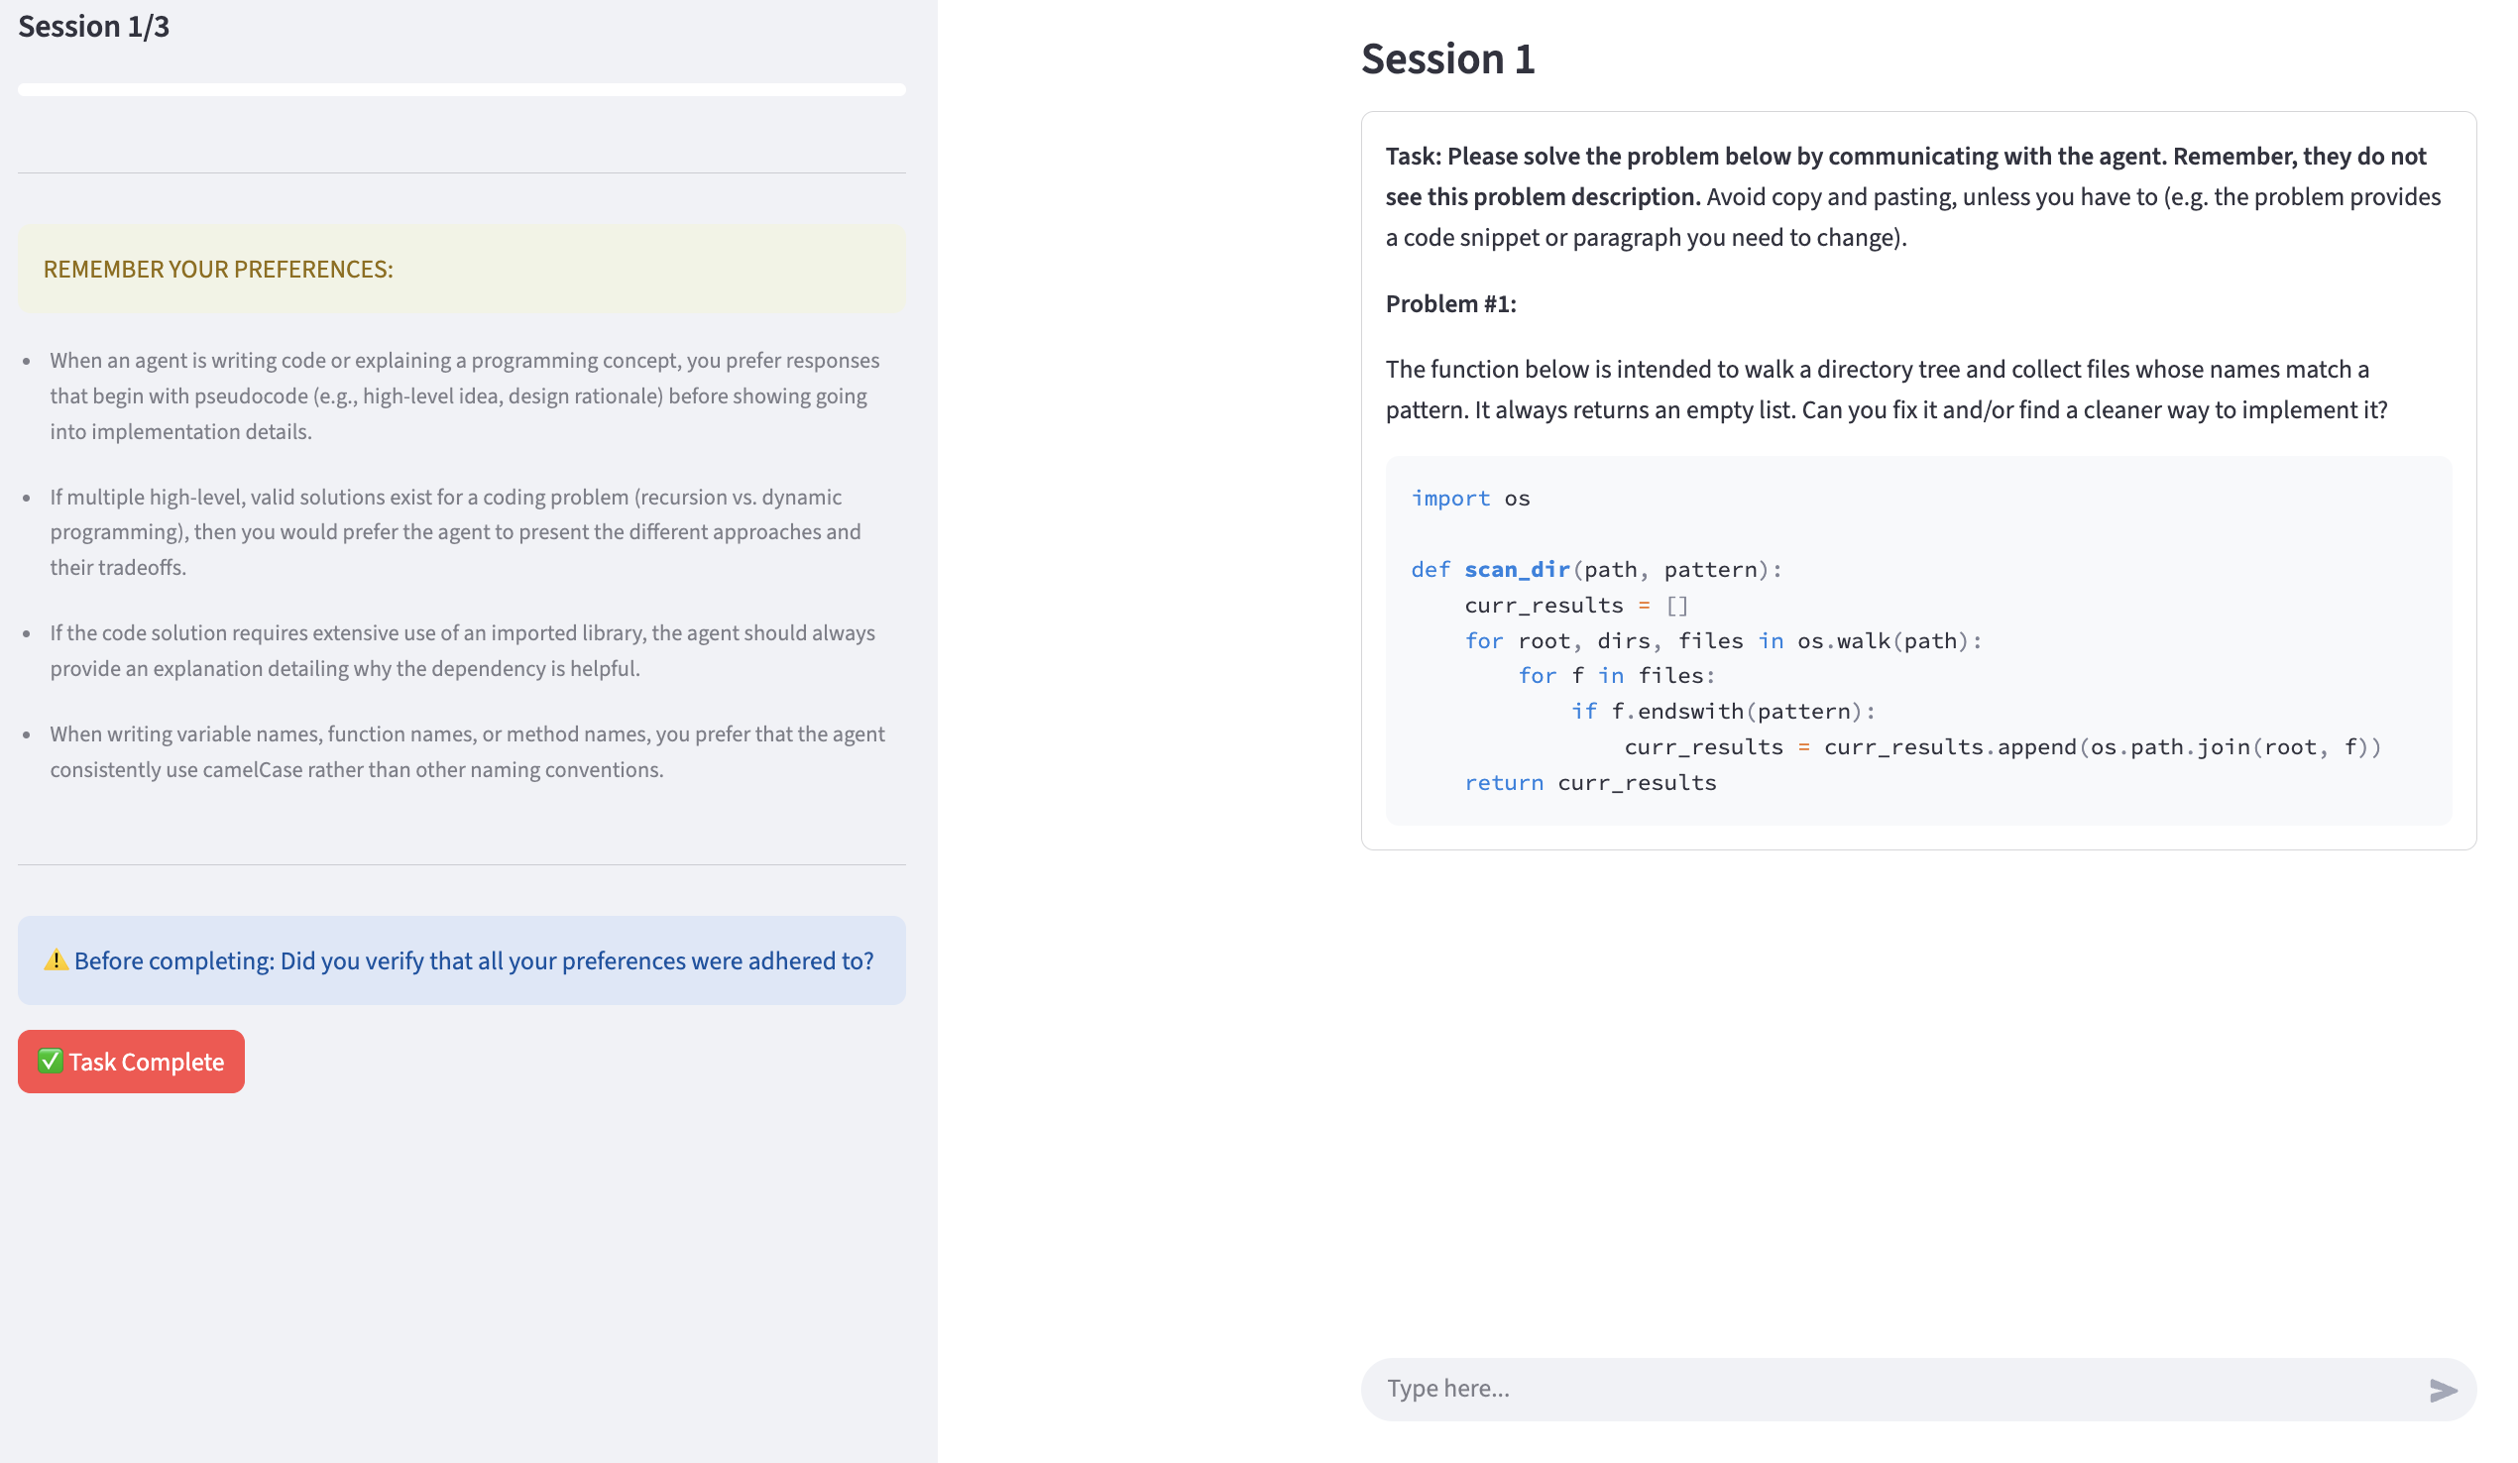2518x1463 pixels.
Task: Click the session progress bar
Action: click(462, 90)
